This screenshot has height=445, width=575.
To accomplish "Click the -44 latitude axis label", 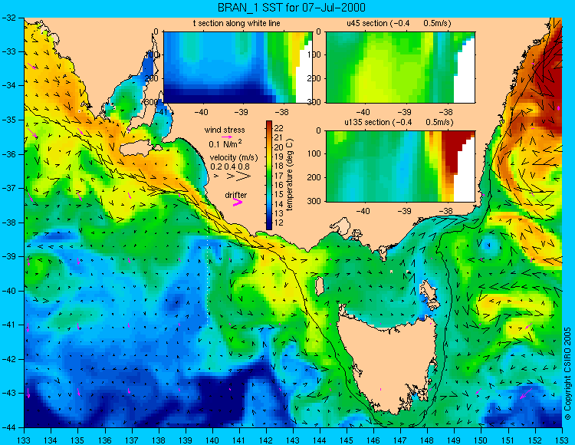I will point(10,427).
